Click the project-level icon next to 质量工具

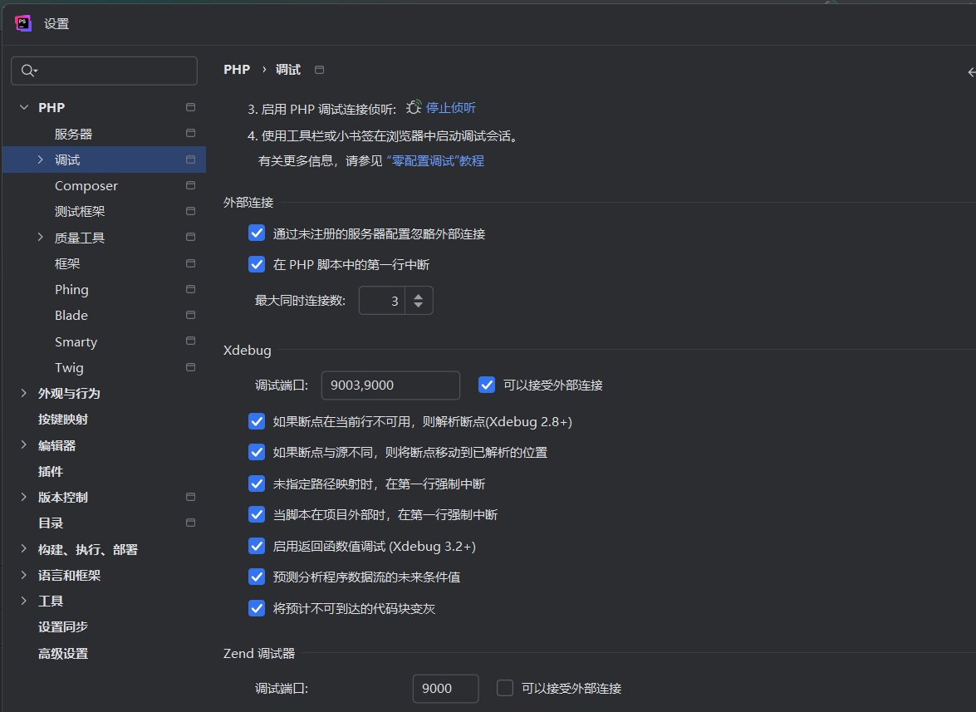190,237
